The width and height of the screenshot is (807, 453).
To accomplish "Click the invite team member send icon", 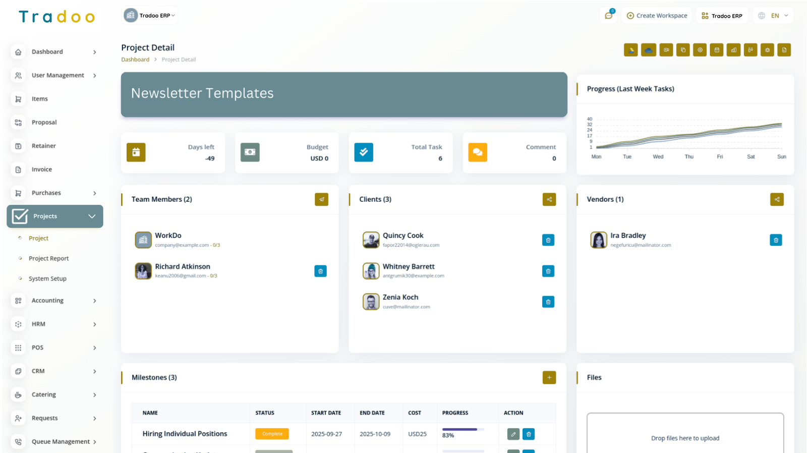I will coord(321,199).
